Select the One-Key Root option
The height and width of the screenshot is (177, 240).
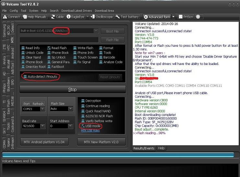point(33,67)
